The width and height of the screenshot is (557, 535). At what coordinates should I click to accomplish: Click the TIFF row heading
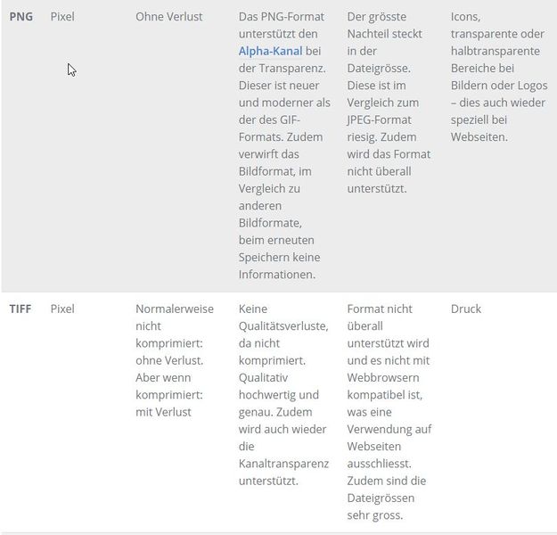click(22, 309)
